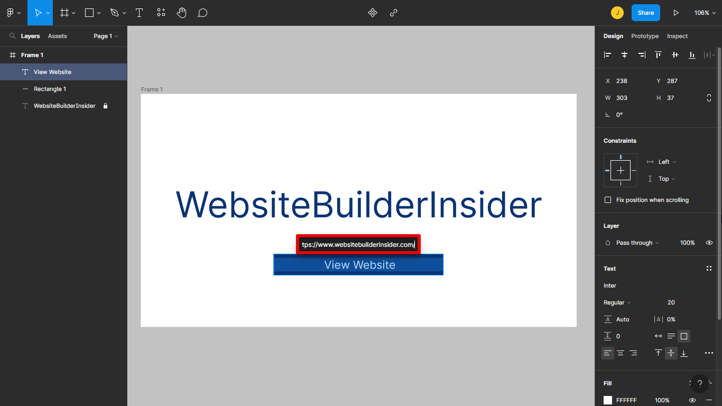The image size is (722, 406).
Task: Set text resizing to auto height
Action: 671,336
